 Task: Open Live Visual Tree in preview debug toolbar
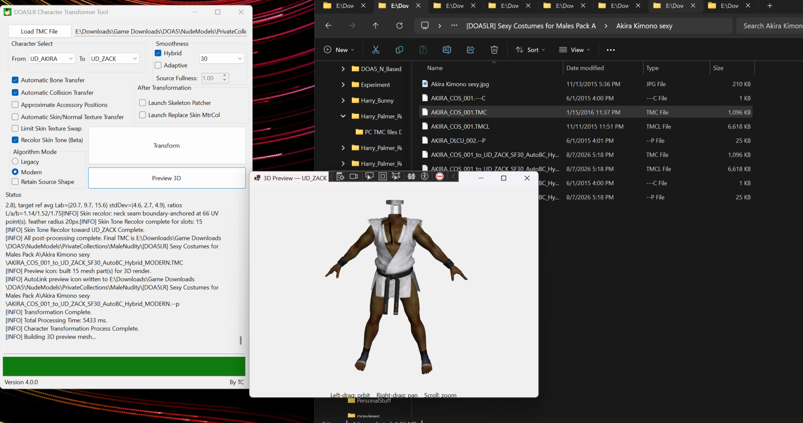pos(340,177)
